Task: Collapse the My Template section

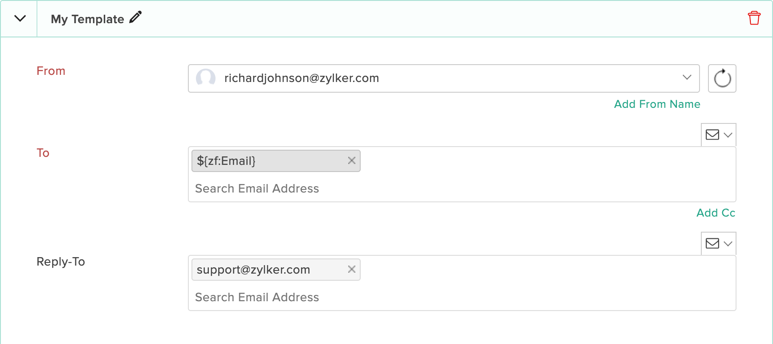Action: (20, 19)
